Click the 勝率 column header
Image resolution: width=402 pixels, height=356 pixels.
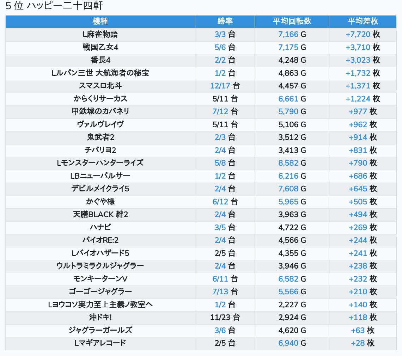[x=225, y=21]
